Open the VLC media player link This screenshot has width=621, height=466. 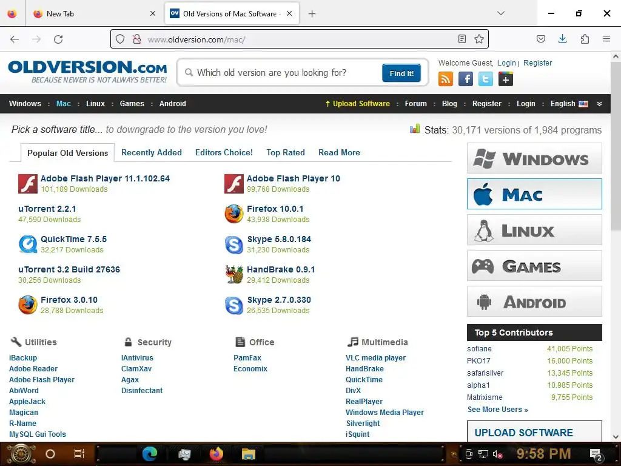[x=375, y=358]
